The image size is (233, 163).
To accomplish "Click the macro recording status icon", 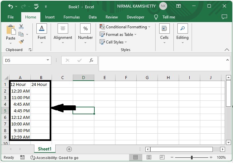I will pos(22,157).
